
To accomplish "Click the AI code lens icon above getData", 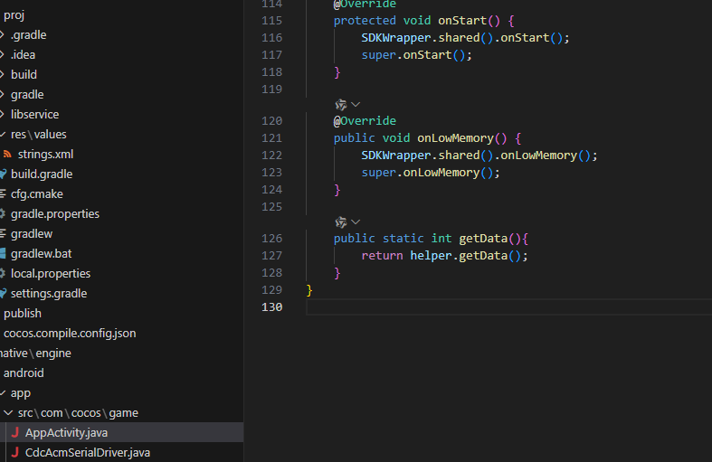I will pos(341,222).
